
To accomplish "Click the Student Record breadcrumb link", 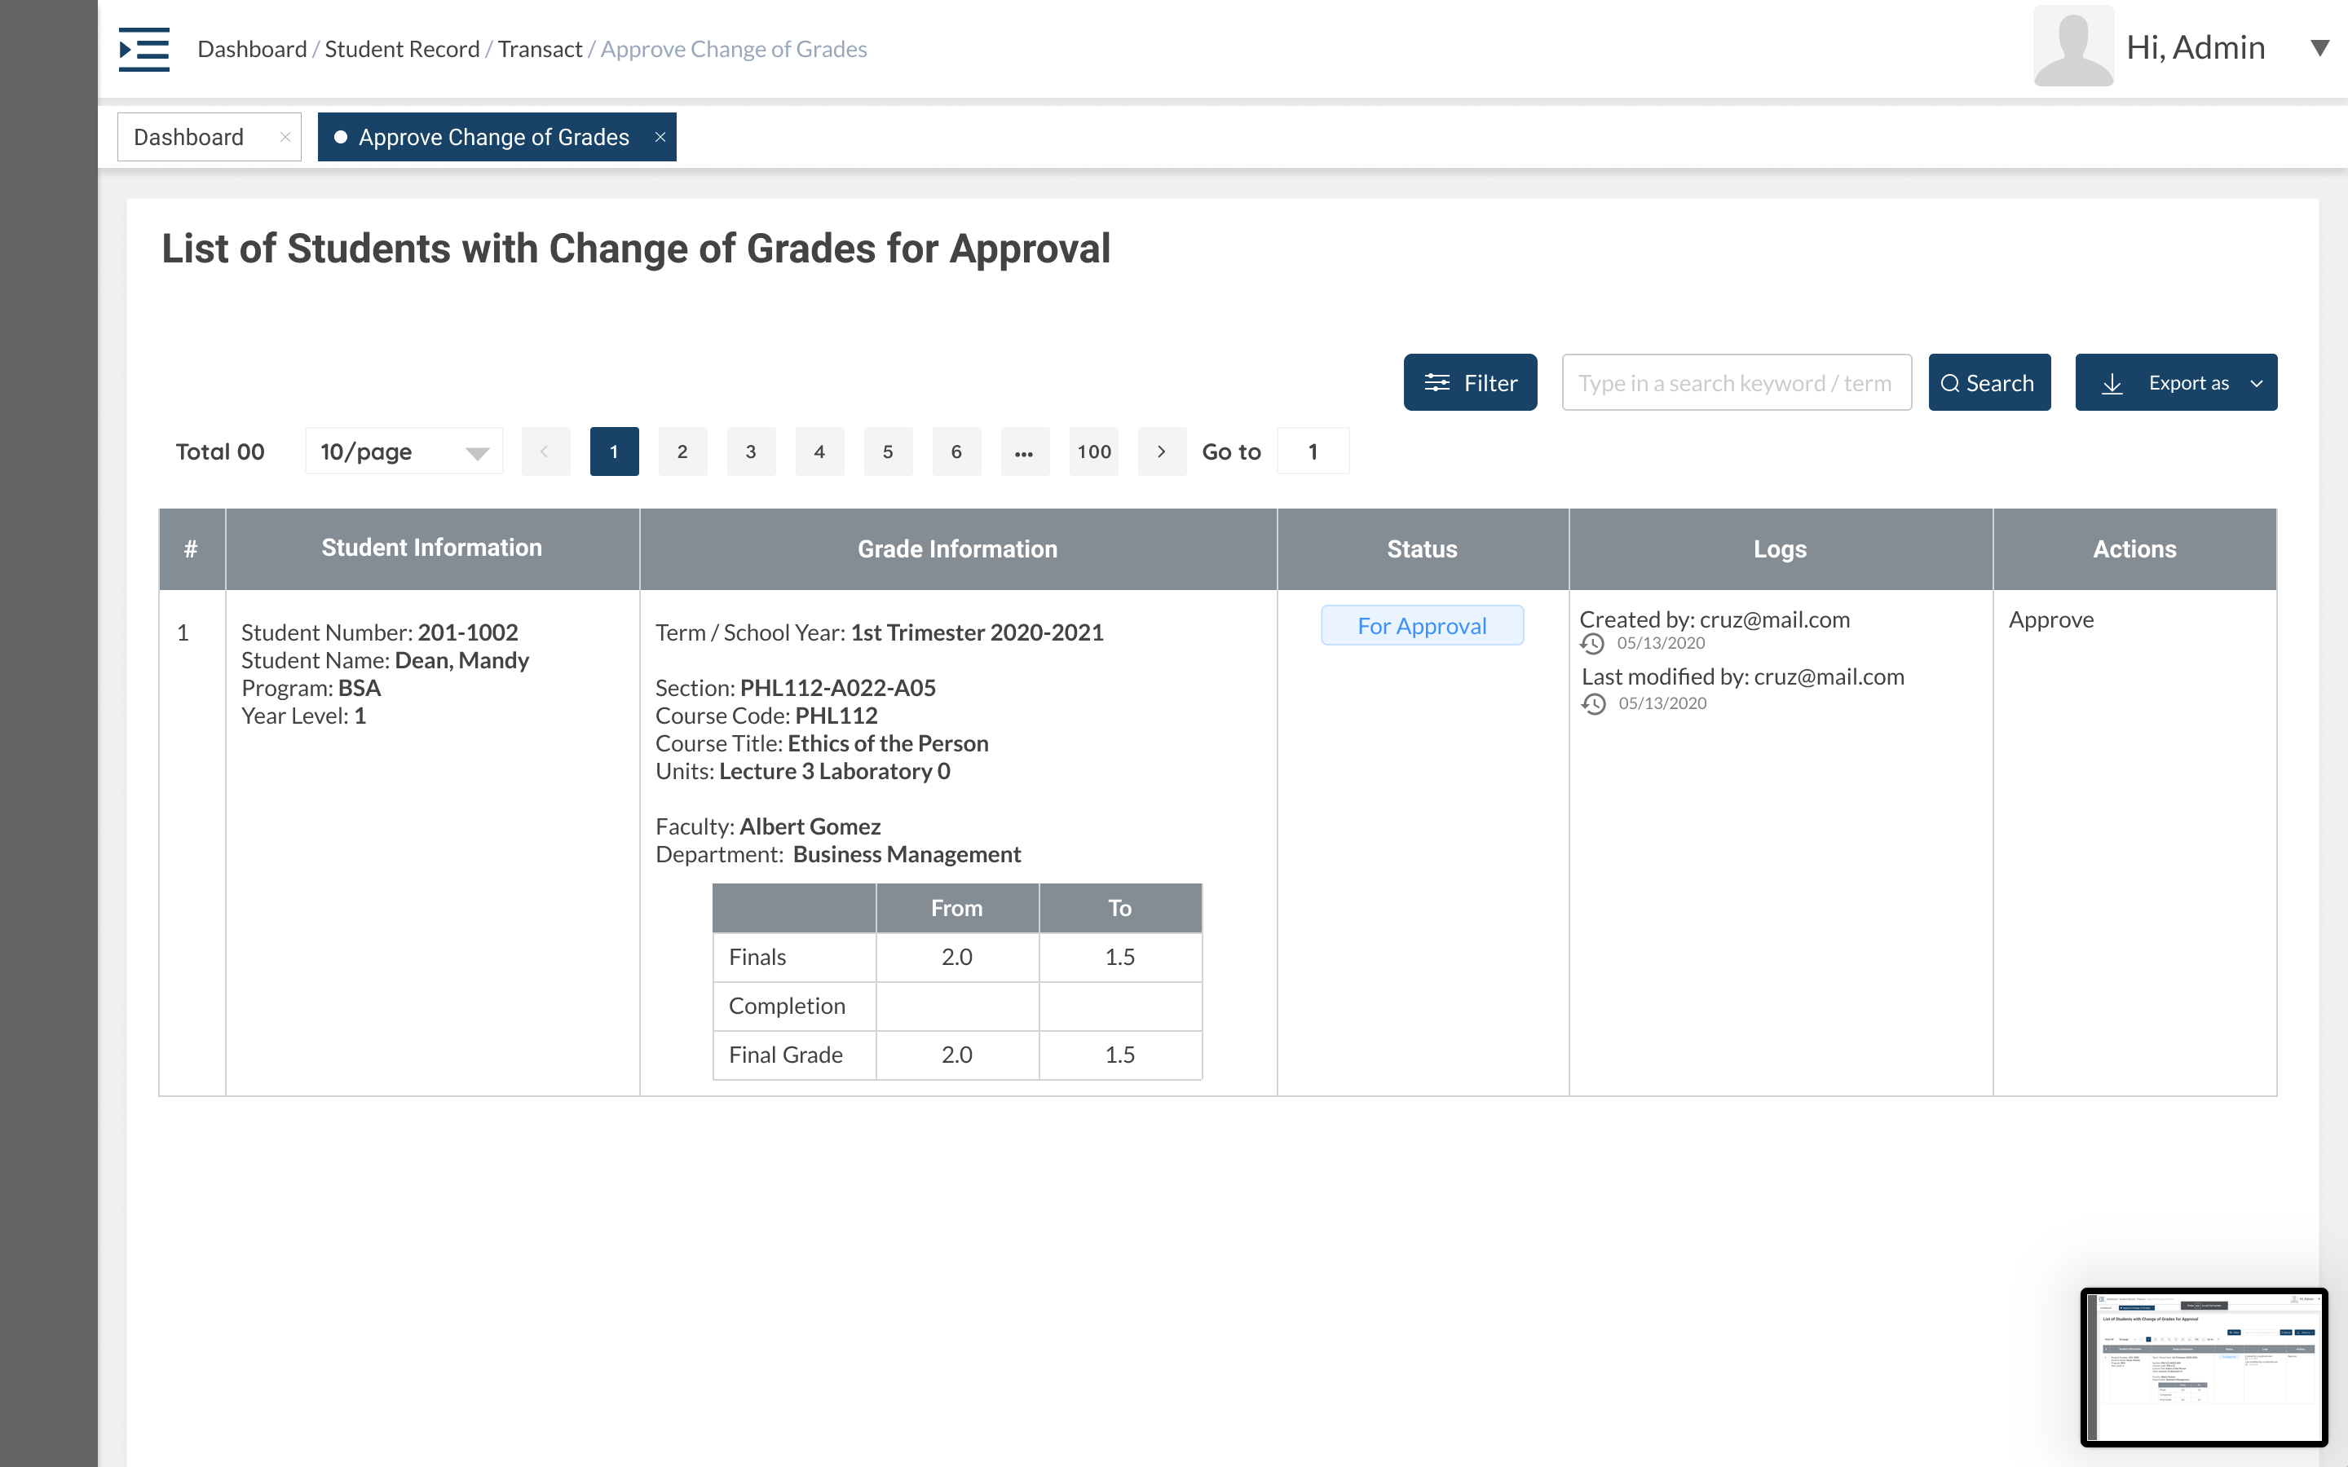I will point(402,49).
